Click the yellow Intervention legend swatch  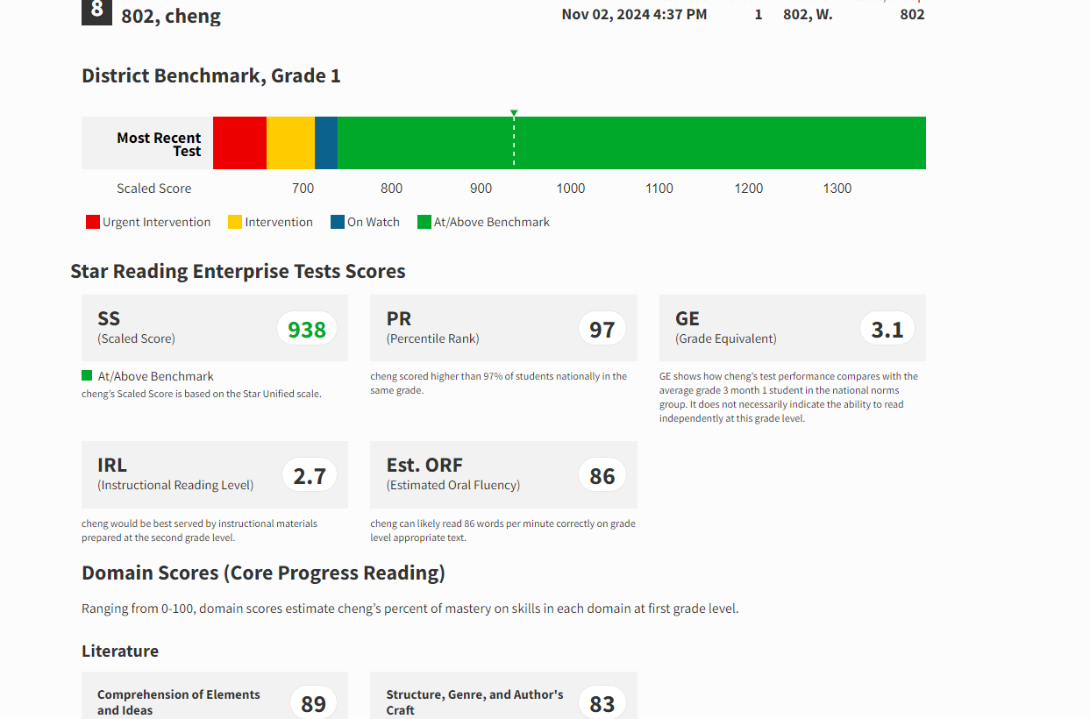pos(235,222)
